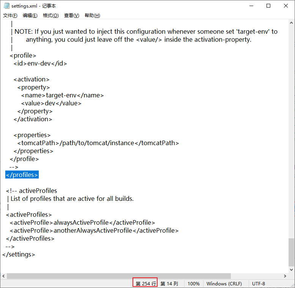Click the vertical scrollbar thumb

point(291,252)
